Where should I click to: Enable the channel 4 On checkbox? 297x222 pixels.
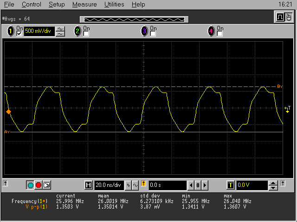(220, 34)
